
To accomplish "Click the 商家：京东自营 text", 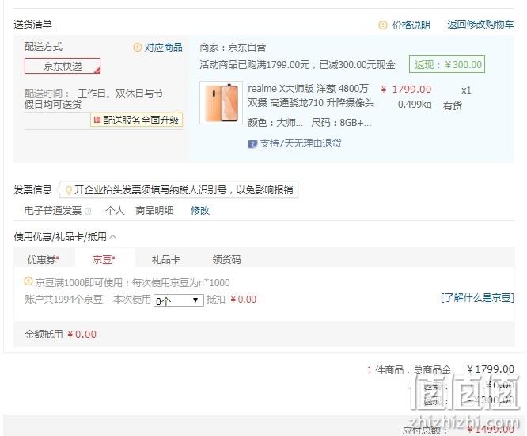I will click(x=233, y=47).
